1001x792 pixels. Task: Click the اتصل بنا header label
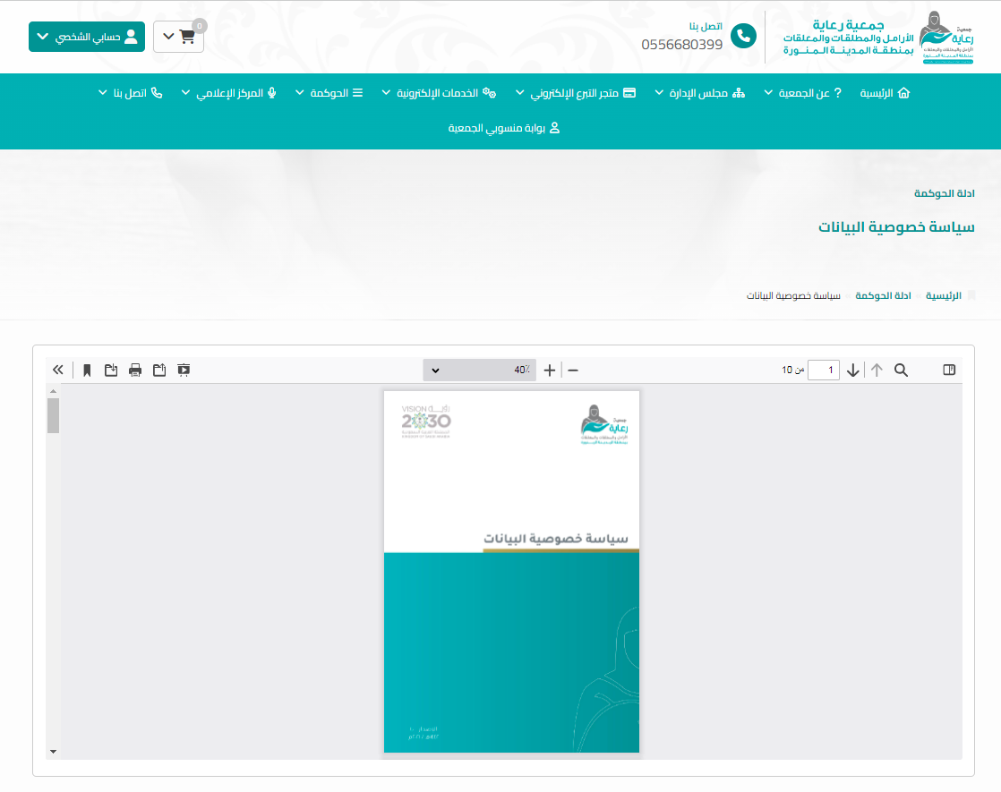(x=706, y=26)
